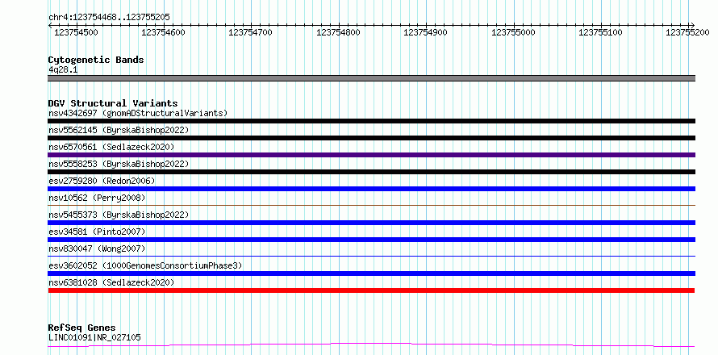Screen dimensions: 718x355
Task: Click ruler position 123755000
Action: (x=513, y=32)
